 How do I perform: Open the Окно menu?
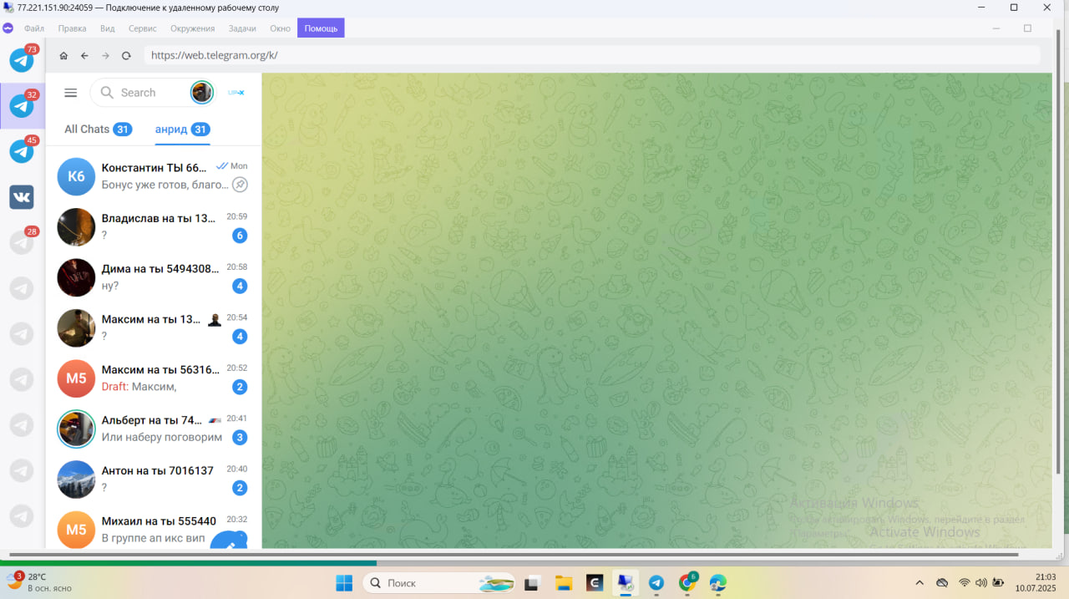click(x=281, y=28)
